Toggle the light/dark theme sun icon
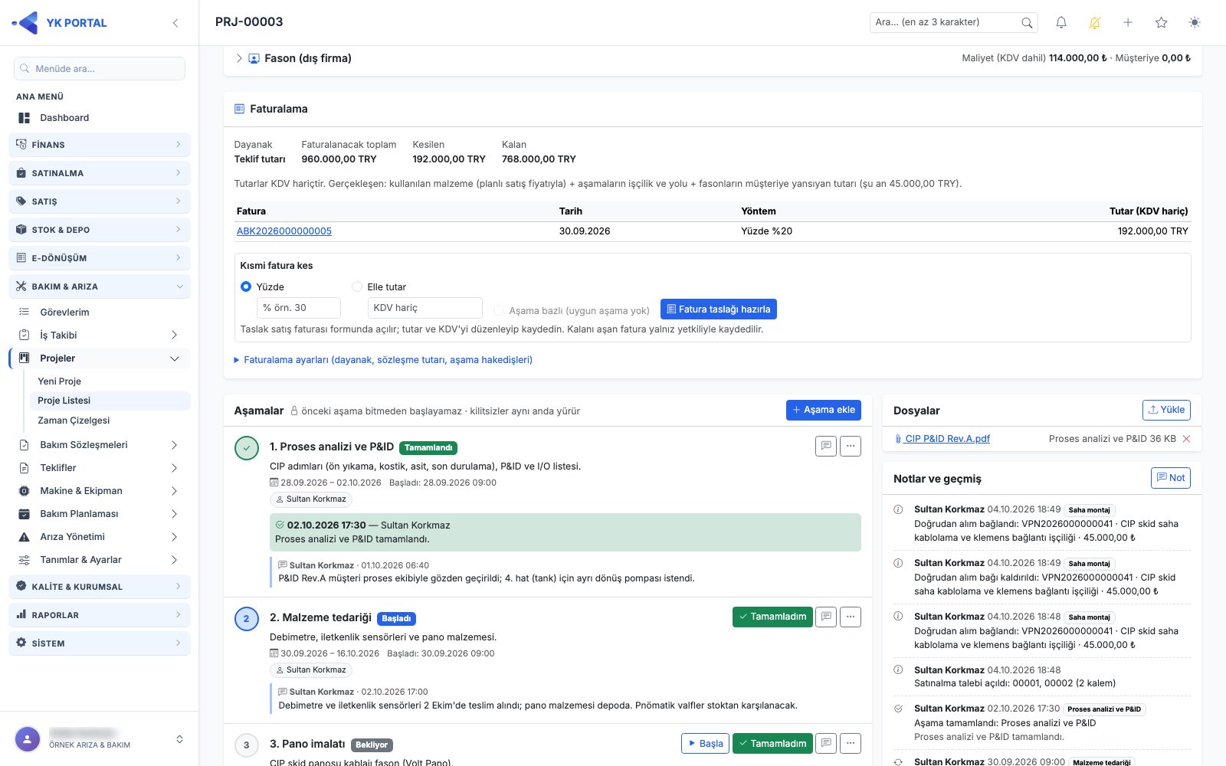This screenshot has height=766, width=1226. (1195, 23)
